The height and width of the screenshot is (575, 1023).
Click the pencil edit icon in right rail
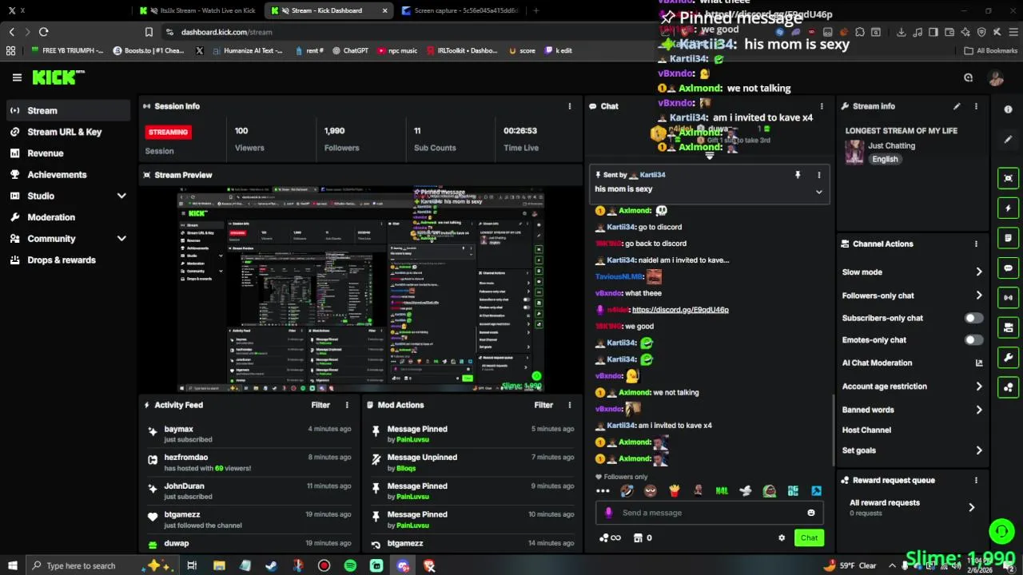[x=1009, y=140]
